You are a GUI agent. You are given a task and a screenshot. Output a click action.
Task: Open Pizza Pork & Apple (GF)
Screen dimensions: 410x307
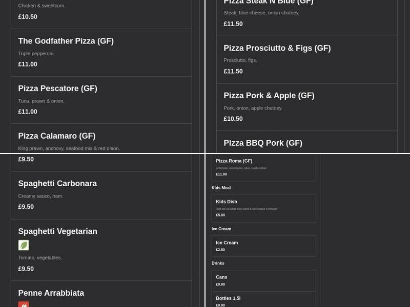point(269,96)
